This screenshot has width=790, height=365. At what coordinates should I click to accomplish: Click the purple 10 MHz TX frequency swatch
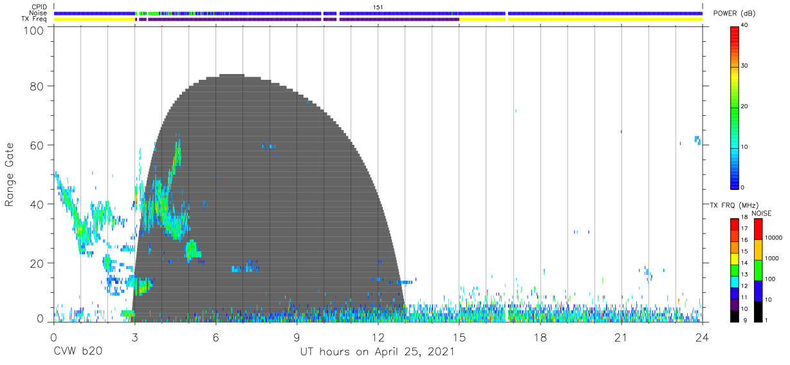click(x=735, y=304)
